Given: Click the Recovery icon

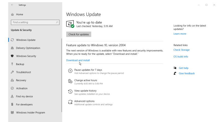Looking at the screenshot, I should click(x=12, y=80).
